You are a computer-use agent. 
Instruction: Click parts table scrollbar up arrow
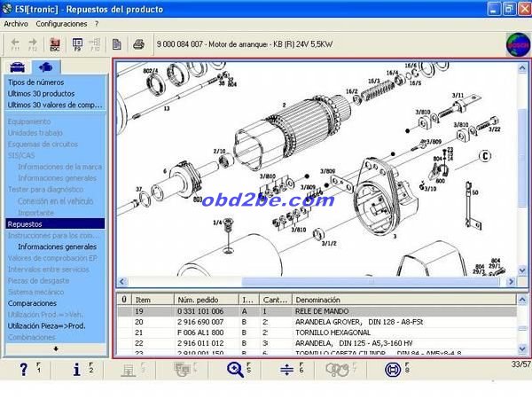[x=522, y=300]
